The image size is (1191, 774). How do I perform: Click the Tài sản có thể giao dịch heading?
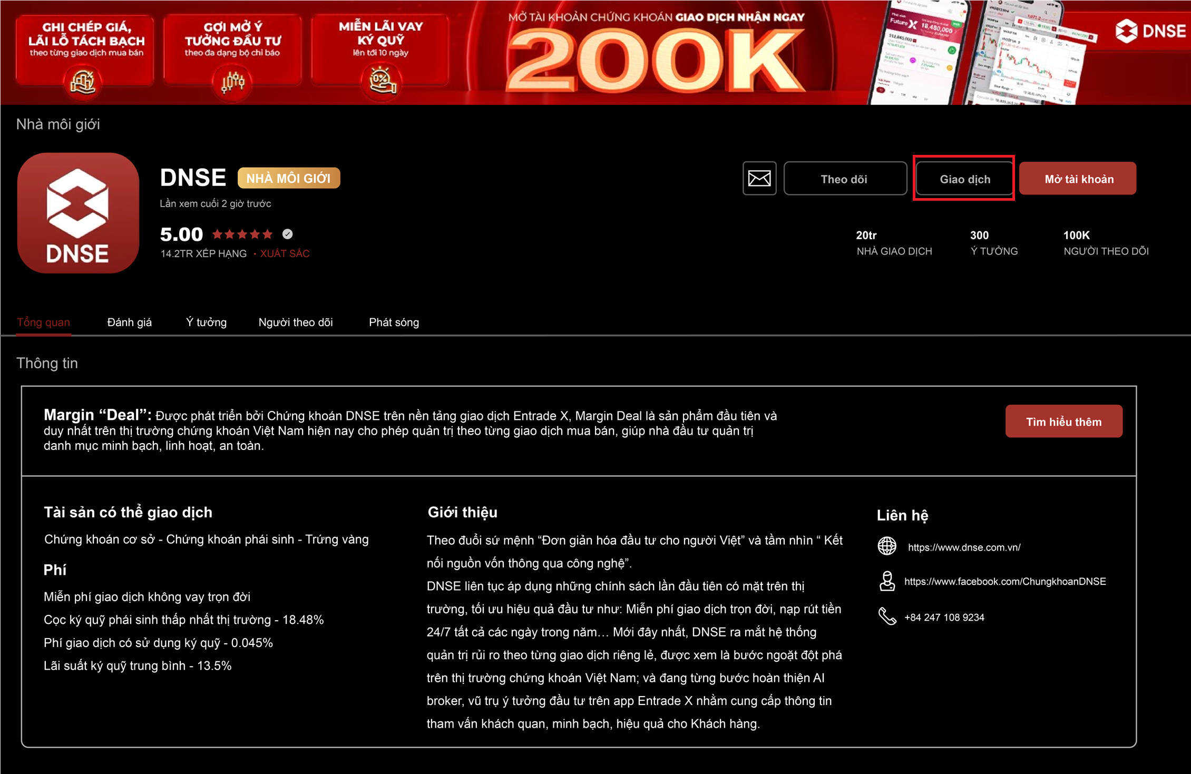(x=128, y=513)
